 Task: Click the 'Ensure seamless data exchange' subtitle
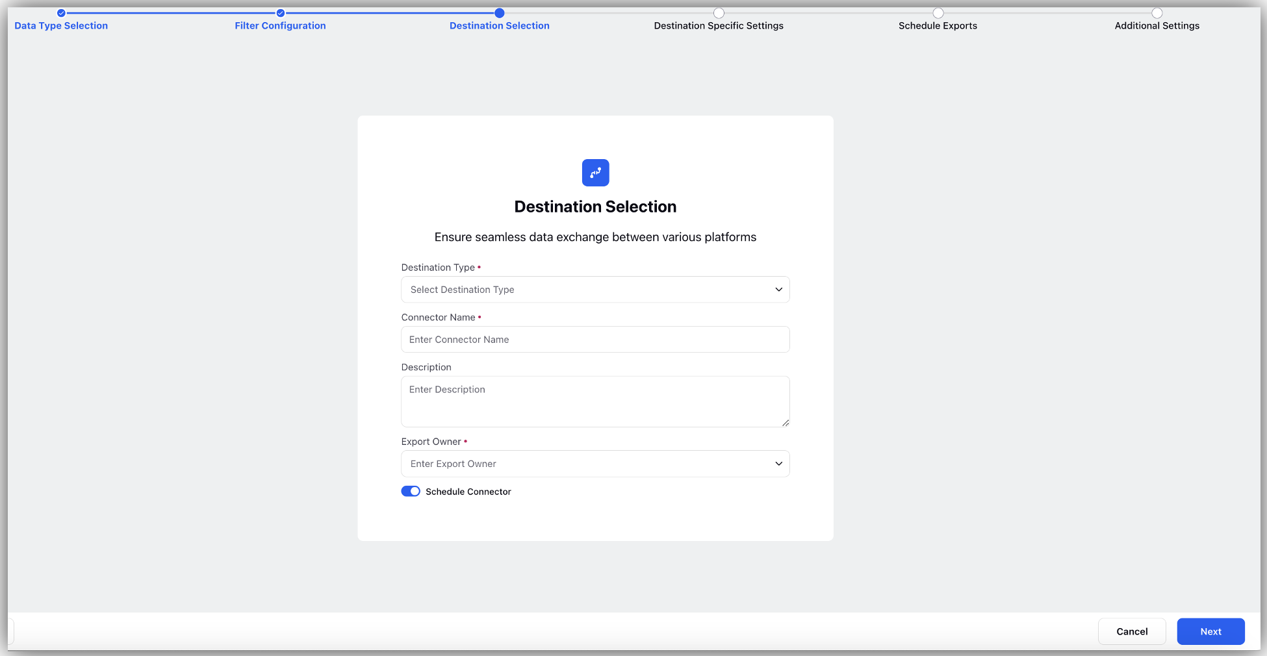click(x=595, y=237)
